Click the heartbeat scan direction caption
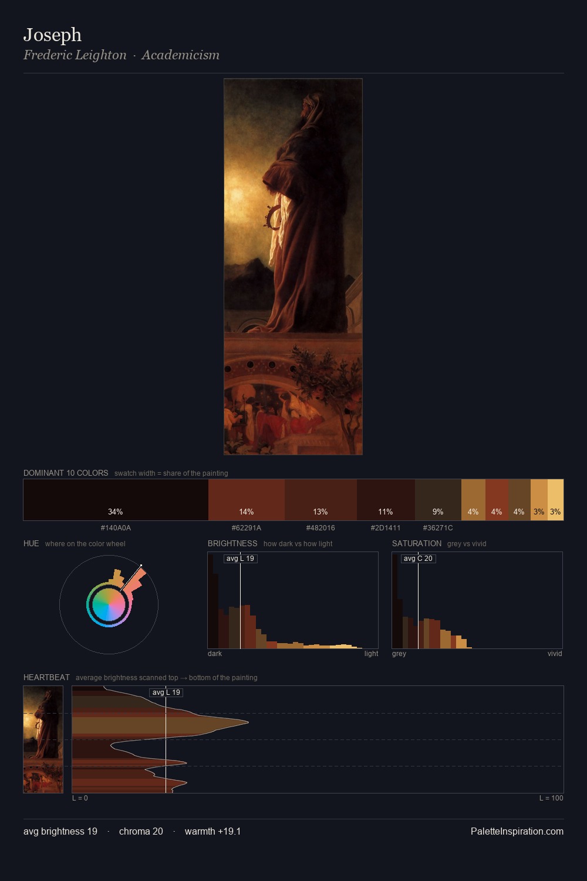The width and height of the screenshot is (587, 881). pos(167,678)
